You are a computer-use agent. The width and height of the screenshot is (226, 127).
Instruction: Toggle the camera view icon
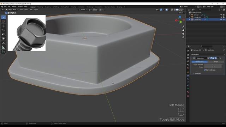point(183,34)
